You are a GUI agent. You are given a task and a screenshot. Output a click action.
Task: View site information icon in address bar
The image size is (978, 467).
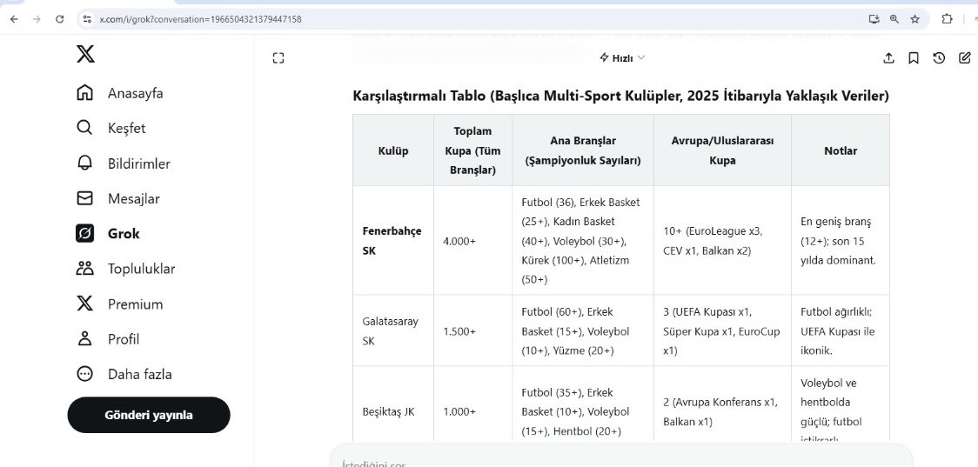[x=87, y=19]
